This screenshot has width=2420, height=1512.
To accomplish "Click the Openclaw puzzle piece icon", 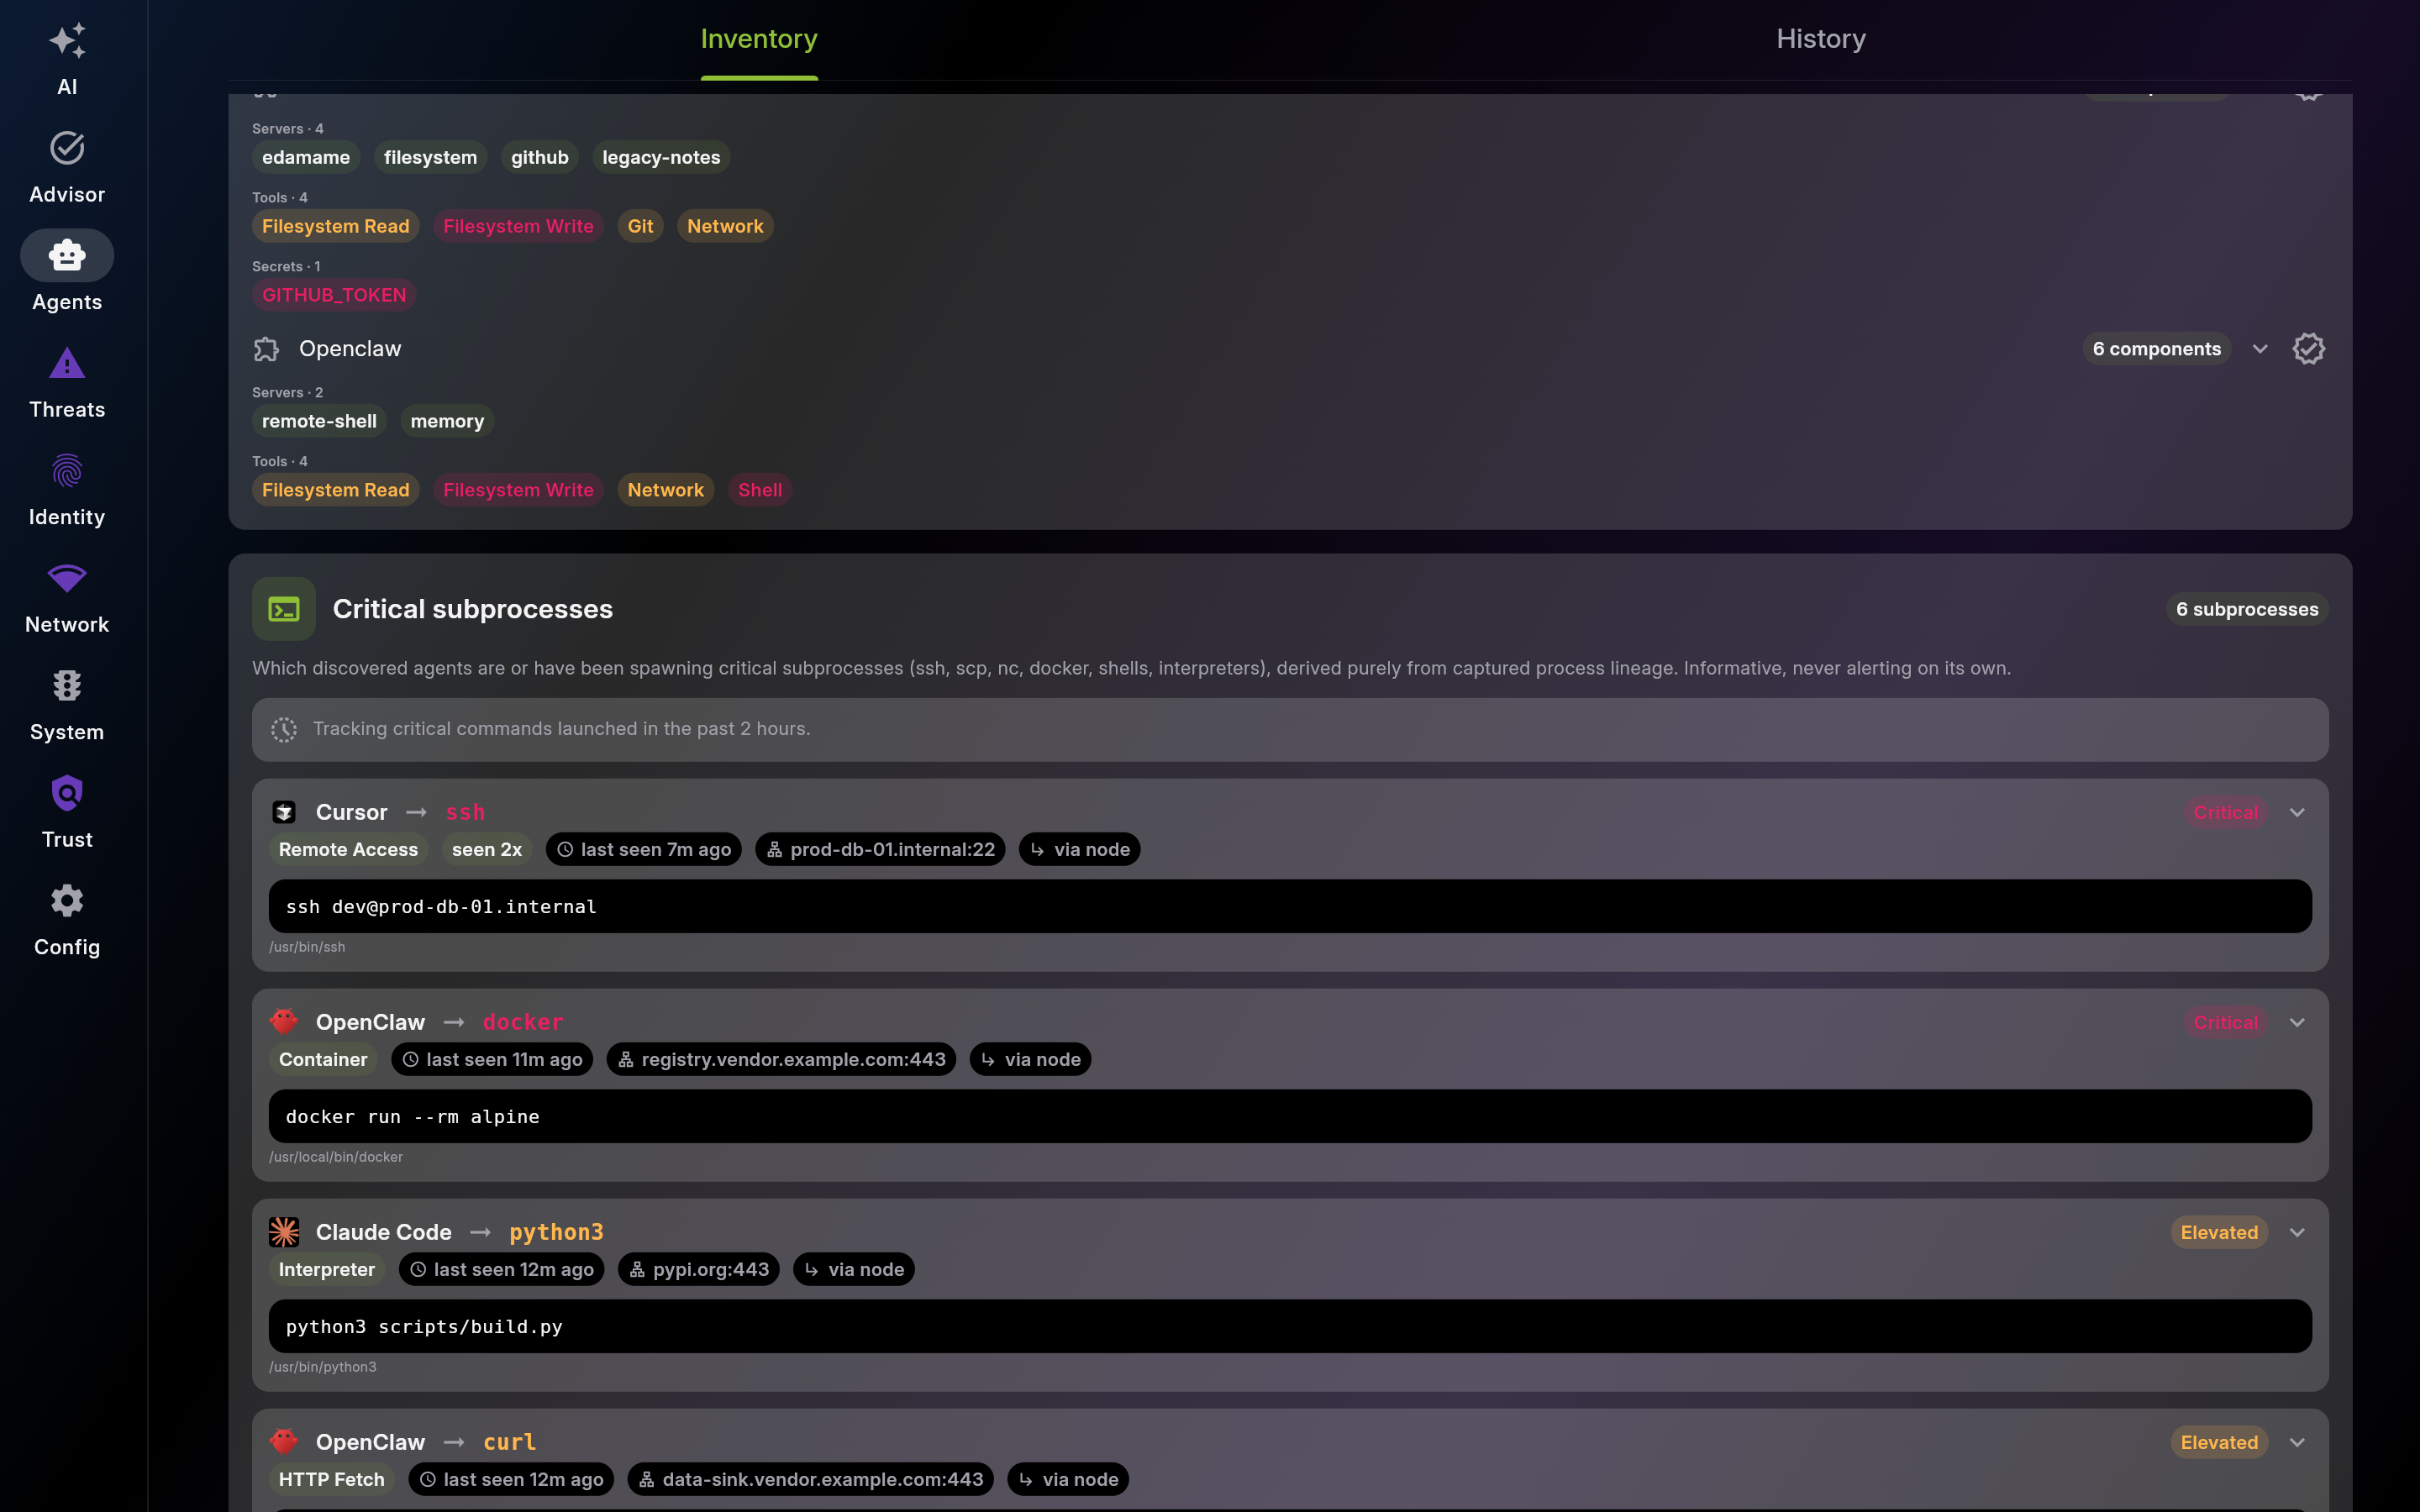I will pyautogui.click(x=266, y=349).
